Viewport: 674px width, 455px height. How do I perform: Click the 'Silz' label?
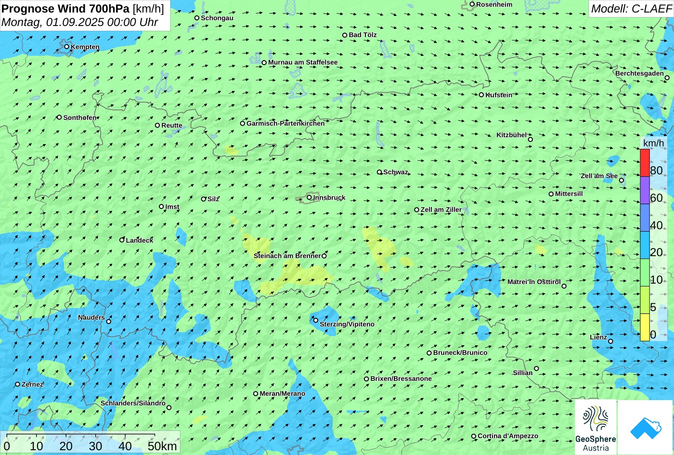[213, 199]
